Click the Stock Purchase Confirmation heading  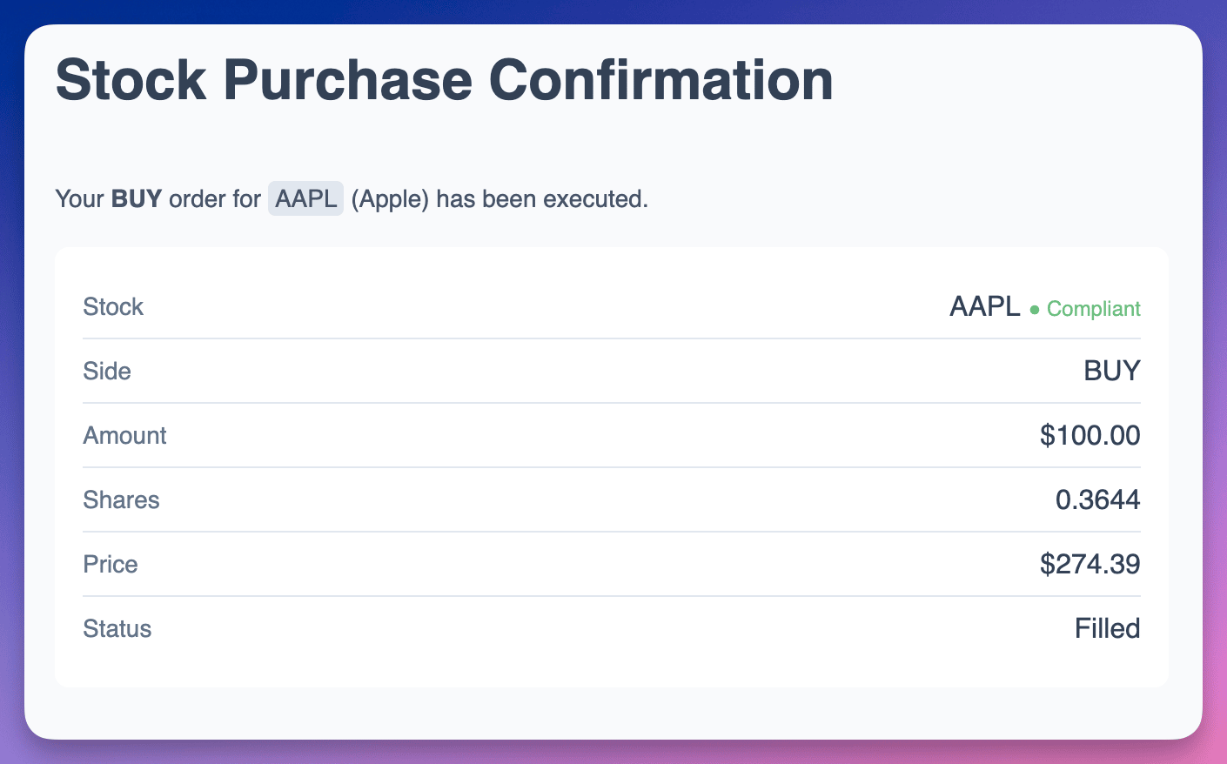[445, 80]
